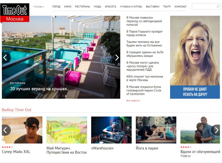222x163 pixels.
Task: Select КИНОЗАЛ in the navigation bar
Action: click(180, 7)
